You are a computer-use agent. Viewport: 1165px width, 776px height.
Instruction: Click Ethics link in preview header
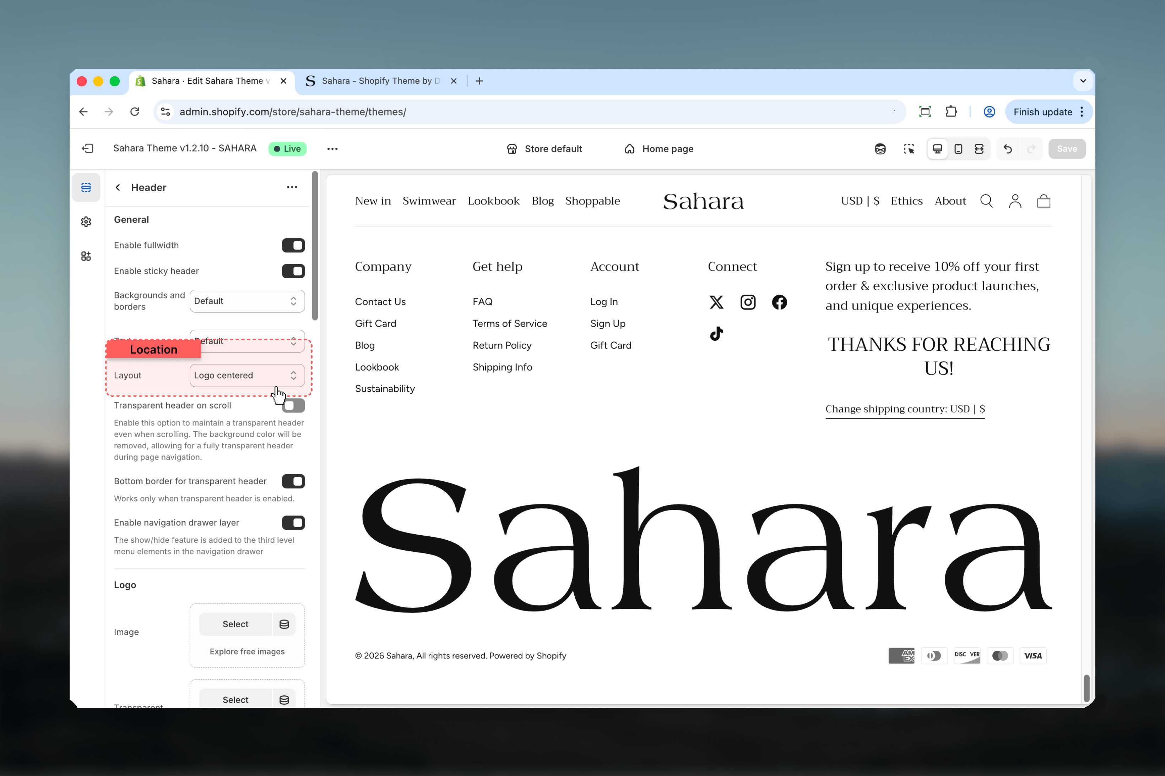tap(906, 201)
